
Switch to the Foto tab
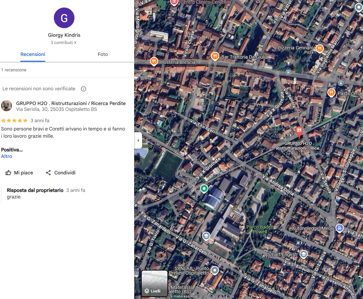[x=103, y=55]
